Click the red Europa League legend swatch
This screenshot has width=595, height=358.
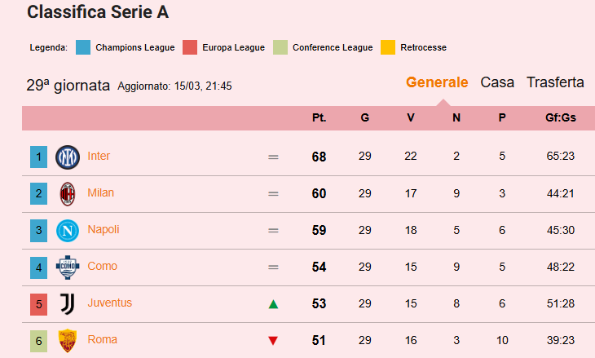(x=190, y=47)
